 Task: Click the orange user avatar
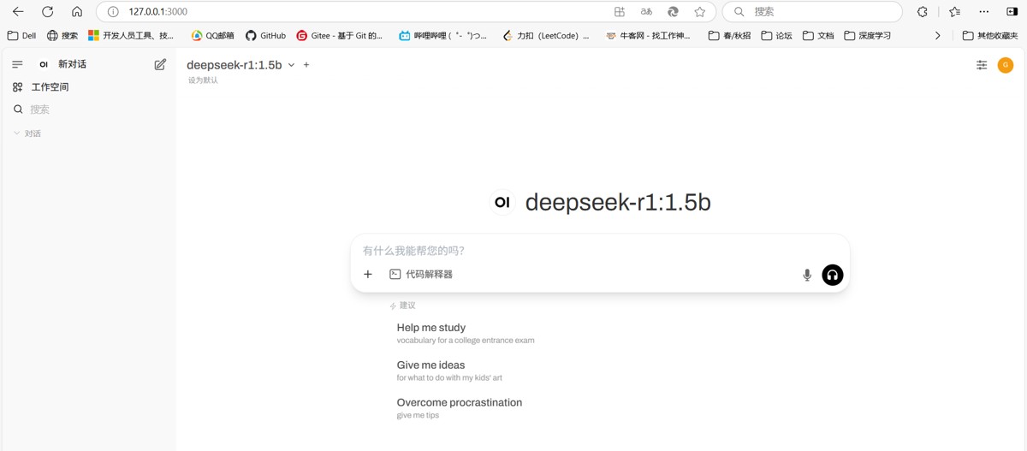(1006, 65)
